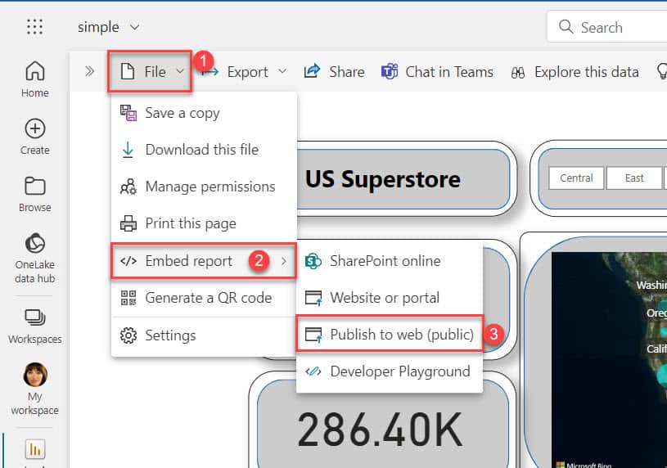Image resolution: width=667 pixels, height=468 pixels.
Task: Click the Microsoft Bing map logo
Action: [x=584, y=465]
